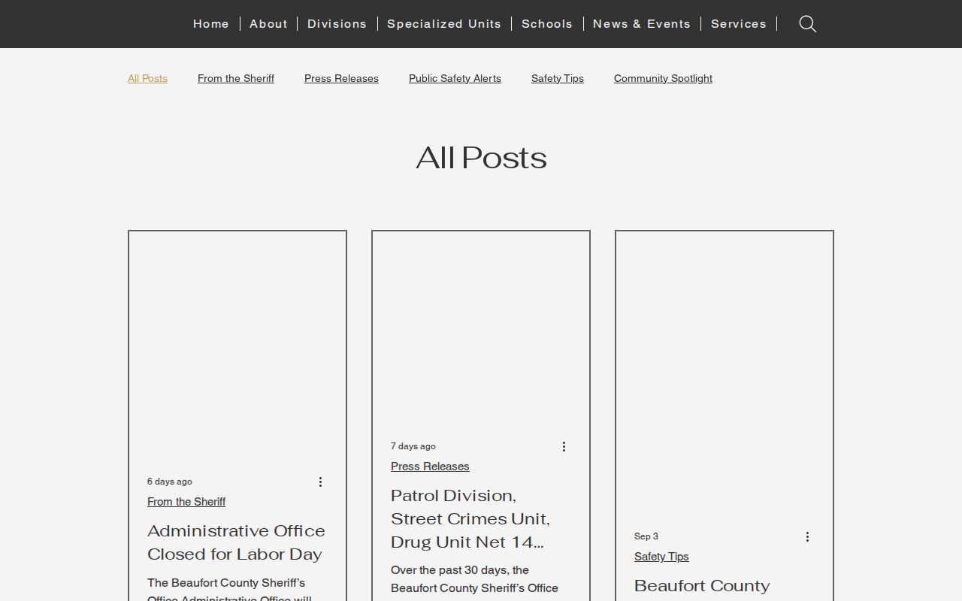Open more actions for the Sep 3 post
The height and width of the screenshot is (601, 962).
tap(807, 536)
